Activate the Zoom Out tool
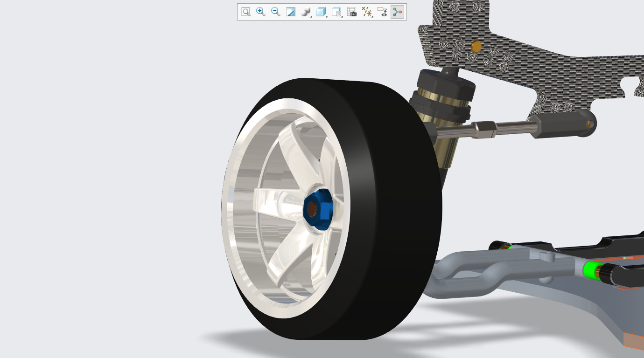The width and height of the screenshot is (644, 358). tap(276, 12)
